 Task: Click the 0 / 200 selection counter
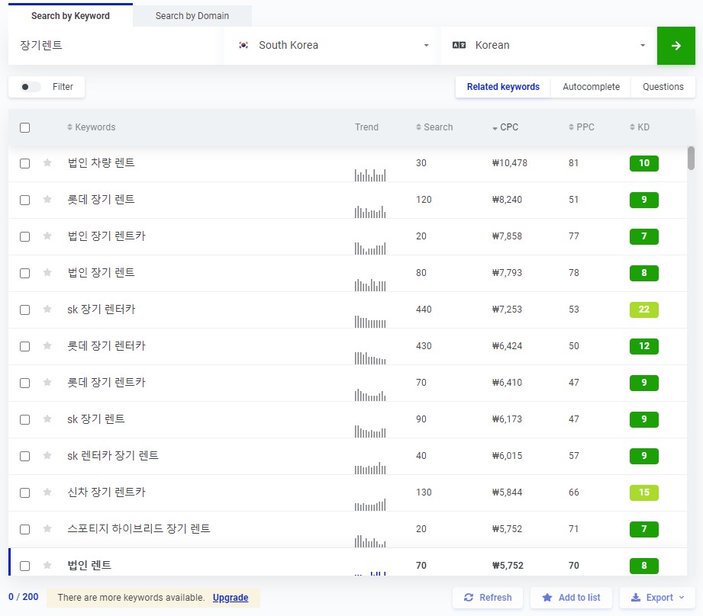[24, 597]
